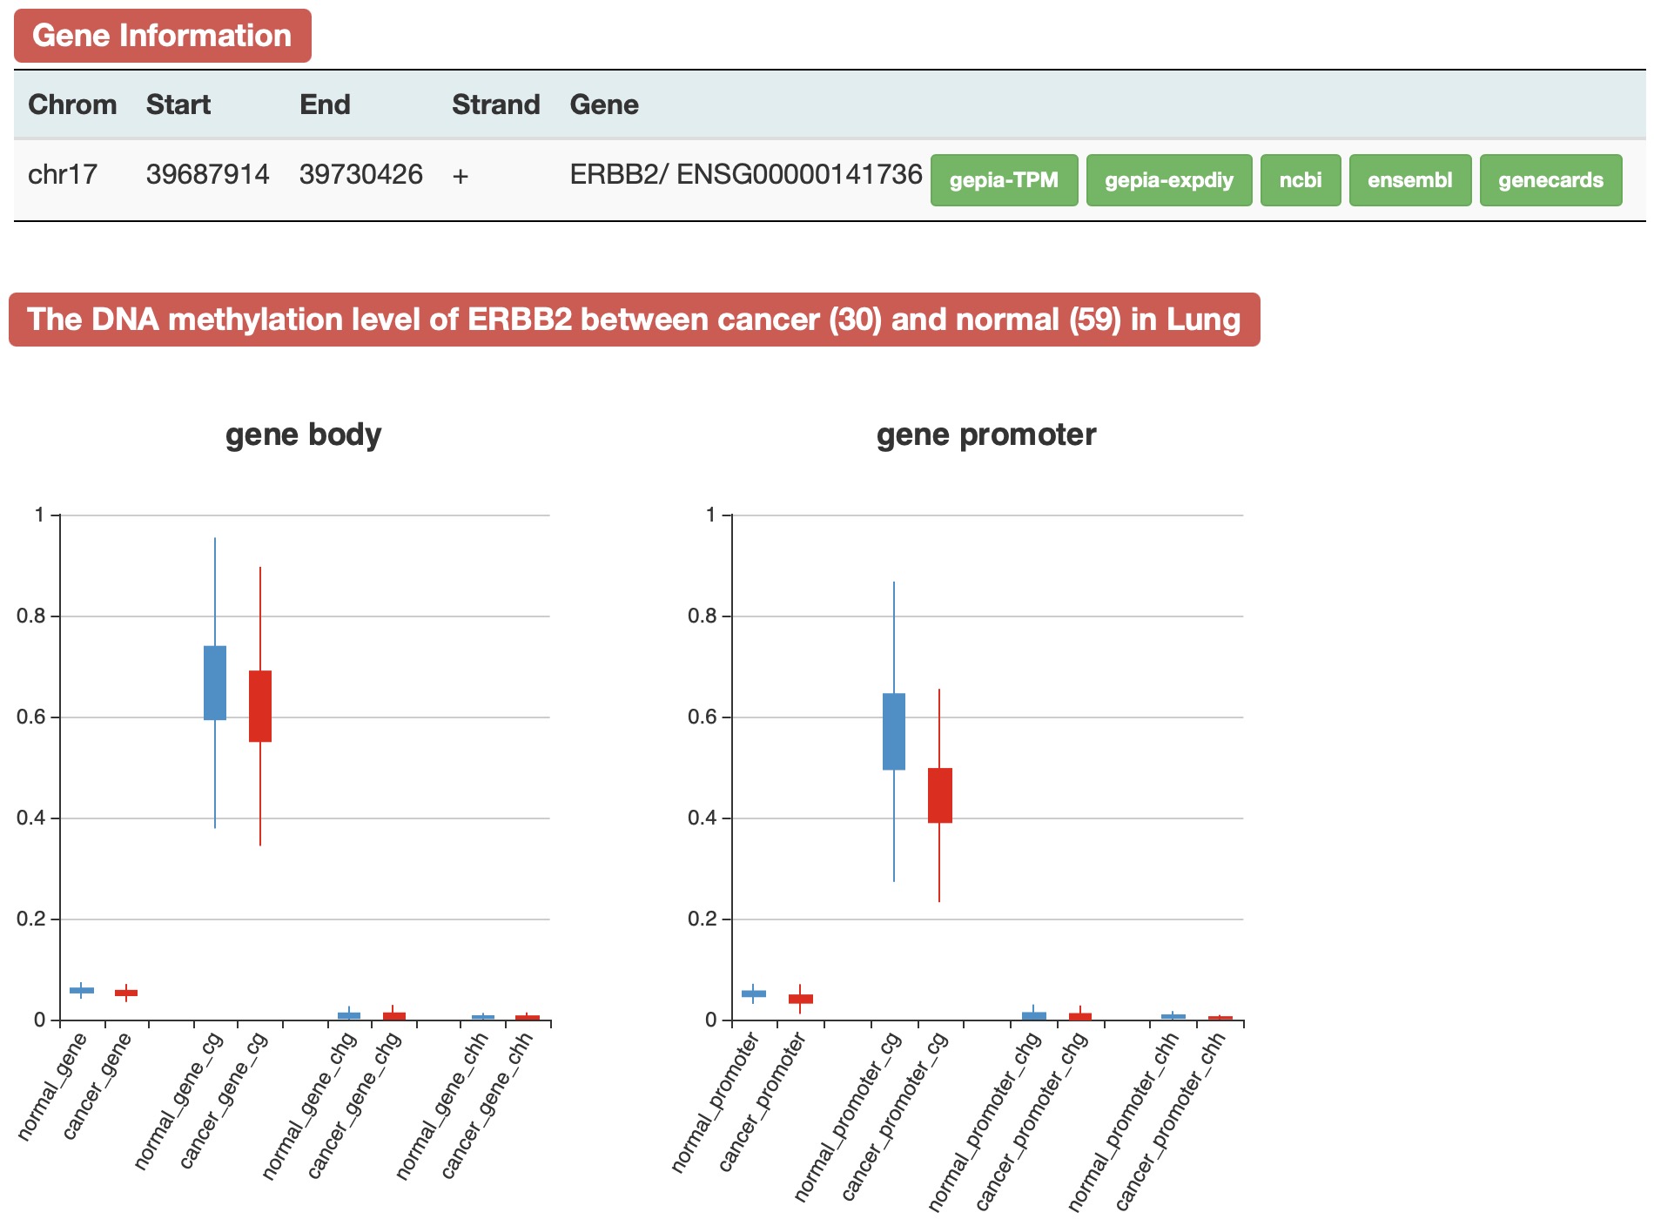
Task: Click the Lung DNA methylation level heading
Action: point(634,320)
